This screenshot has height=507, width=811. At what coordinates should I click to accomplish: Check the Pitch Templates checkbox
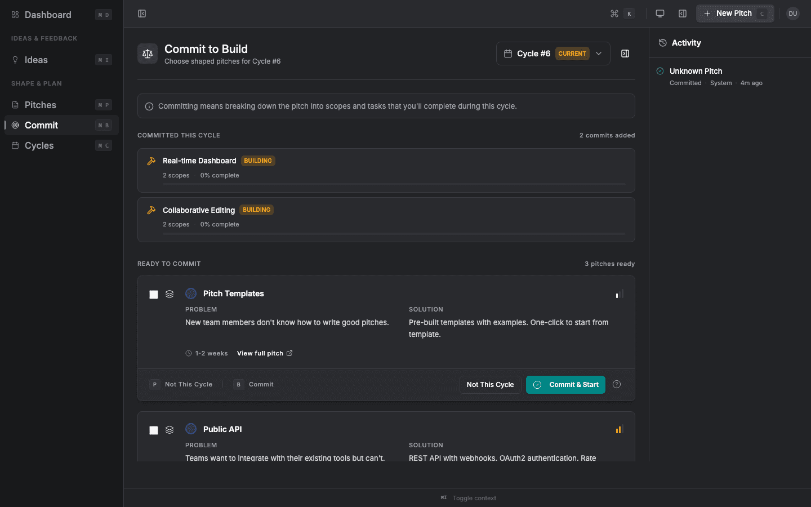tap(154, 295)
